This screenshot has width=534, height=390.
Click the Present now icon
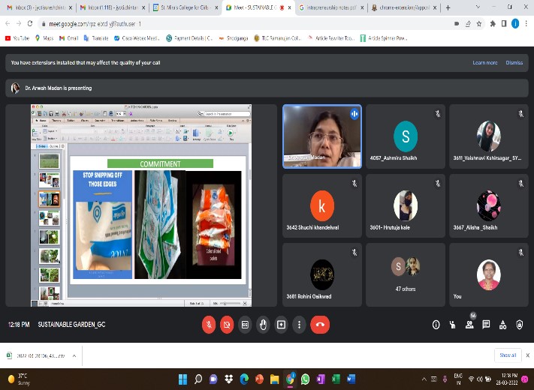tap(281, 325)
